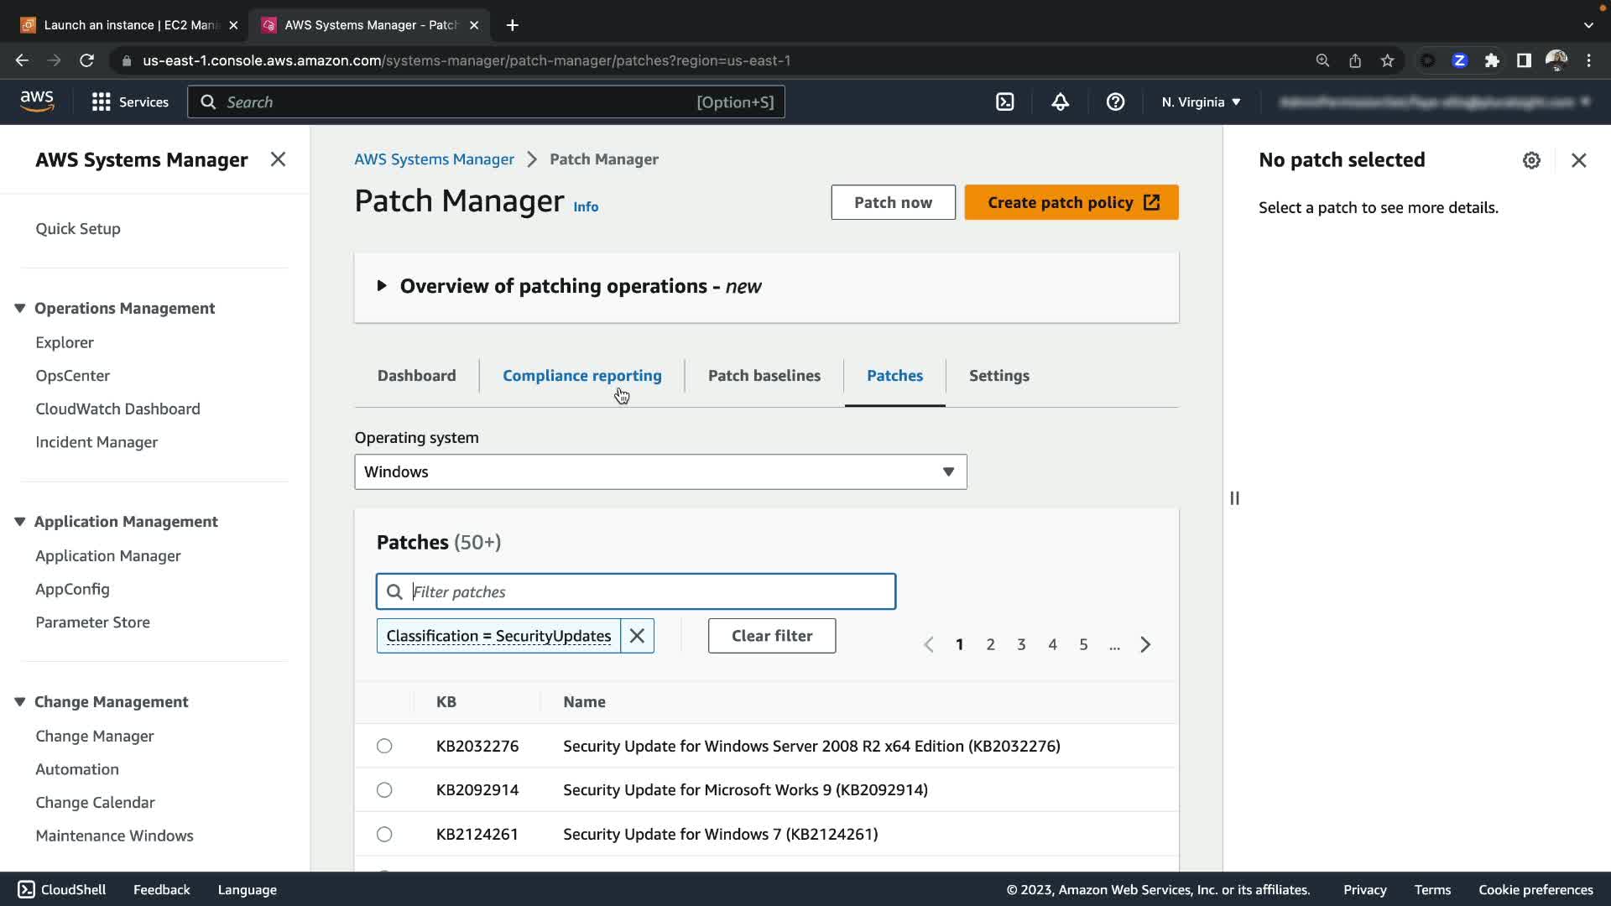Collapse Operations Management sidebar section
Viewport: 1611px width, 906px height.
point(20,308)
